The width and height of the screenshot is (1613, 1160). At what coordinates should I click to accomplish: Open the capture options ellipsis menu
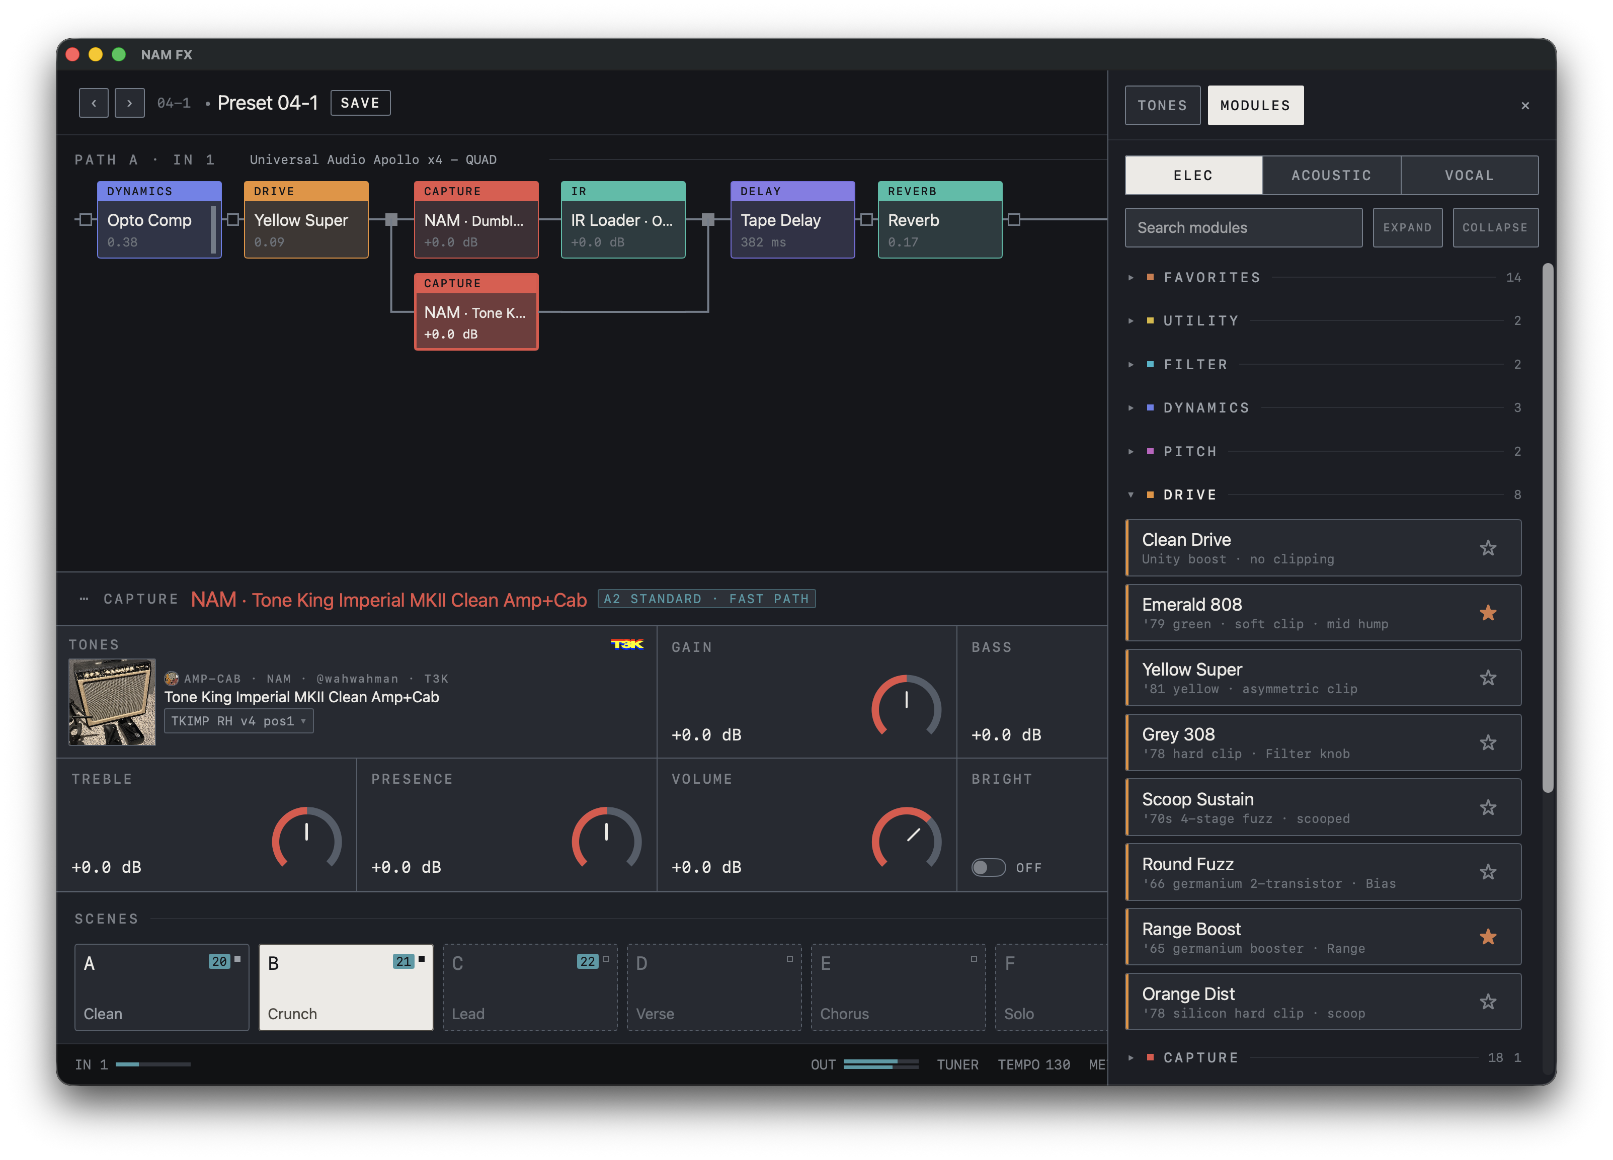pos(84,599)
